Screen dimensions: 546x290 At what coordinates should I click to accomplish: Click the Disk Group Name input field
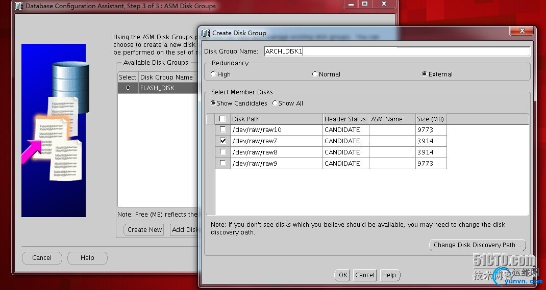click(x=397, y=51)
